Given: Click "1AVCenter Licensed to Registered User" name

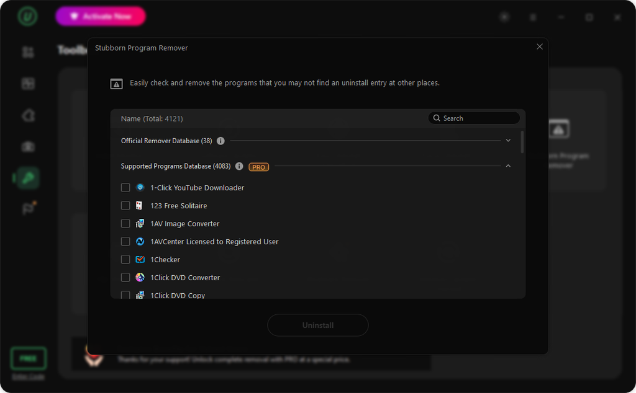Looking at the screenshot, I should pos(214,242).
